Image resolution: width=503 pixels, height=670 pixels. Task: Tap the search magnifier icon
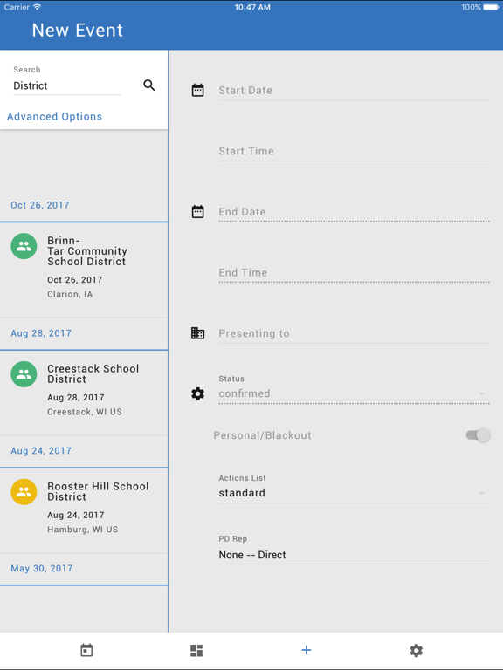pyautogui.click(x=148, y=85)
